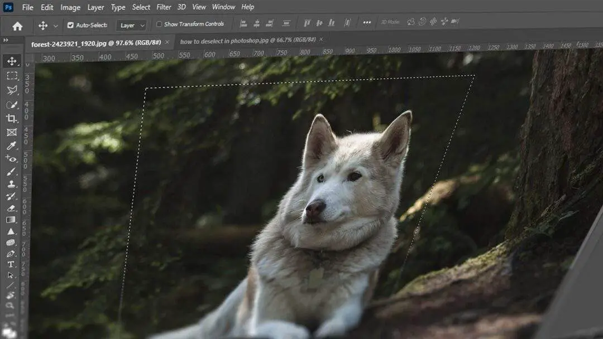Choose the Eyedropper tool
Image resolution: width=603 pixels, height=339 pixels.
12,146
